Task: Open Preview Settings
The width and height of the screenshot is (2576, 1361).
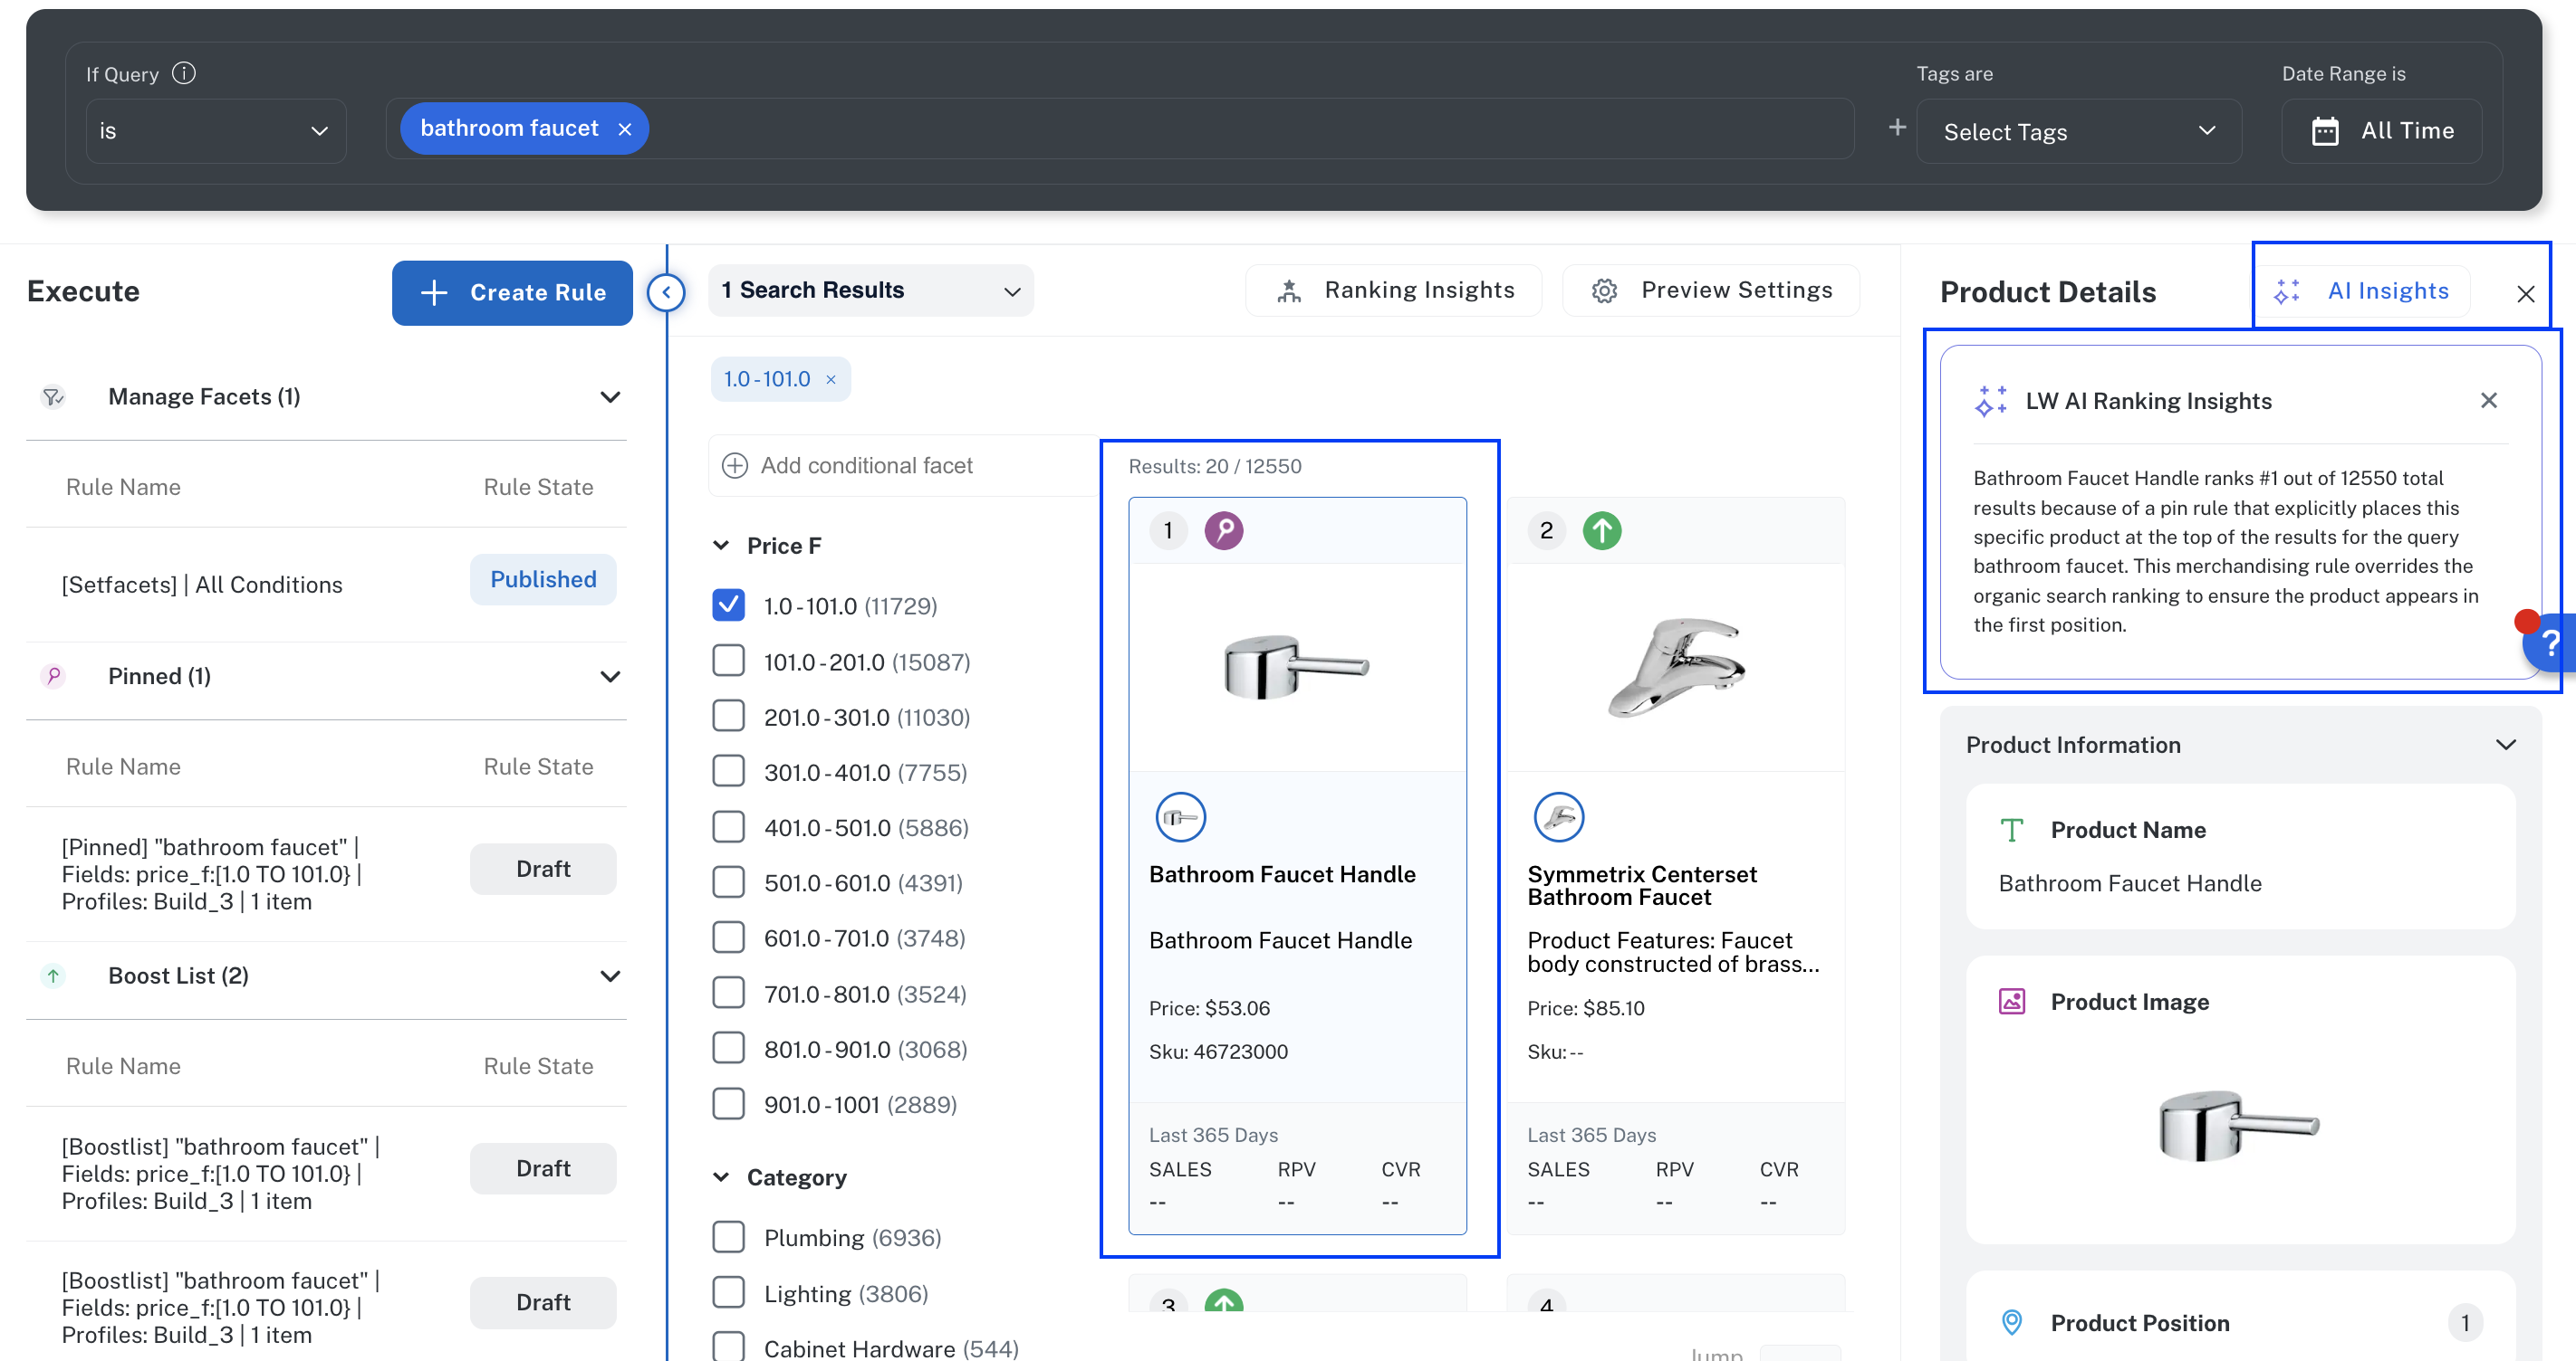Action: click(x=1711, y=290)
